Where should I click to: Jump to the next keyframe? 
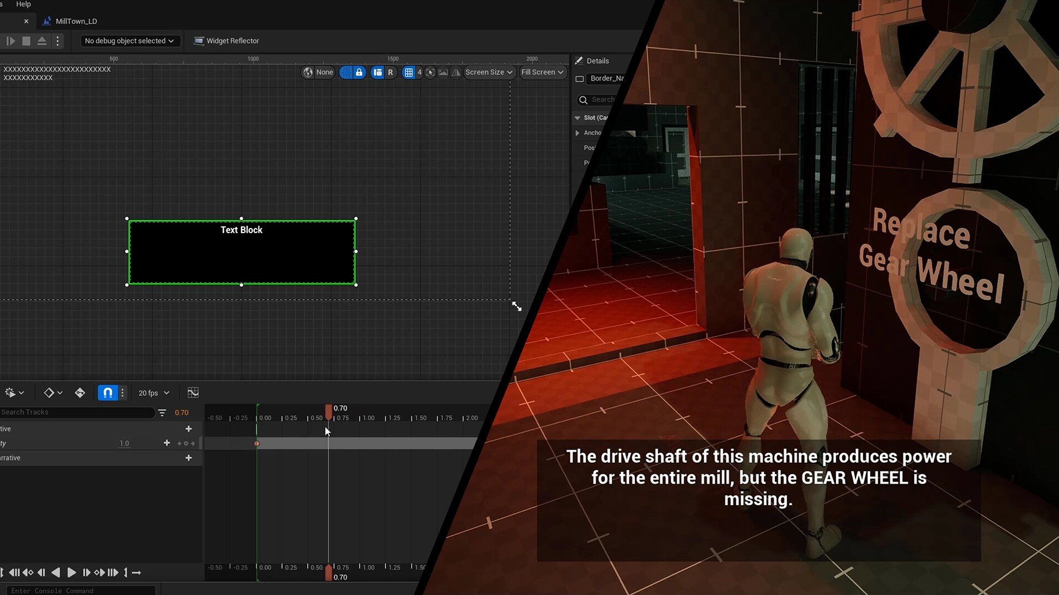[x=100, y=573]
